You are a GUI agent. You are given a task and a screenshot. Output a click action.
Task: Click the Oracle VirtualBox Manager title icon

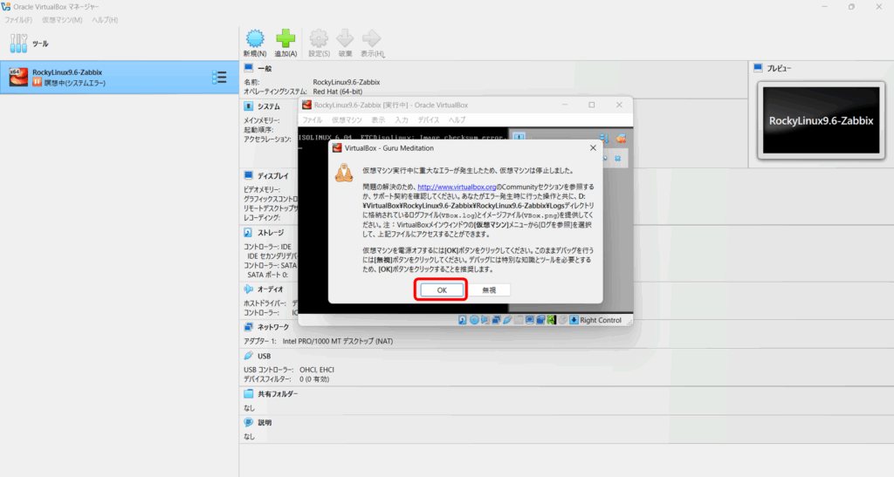point(6,7)
